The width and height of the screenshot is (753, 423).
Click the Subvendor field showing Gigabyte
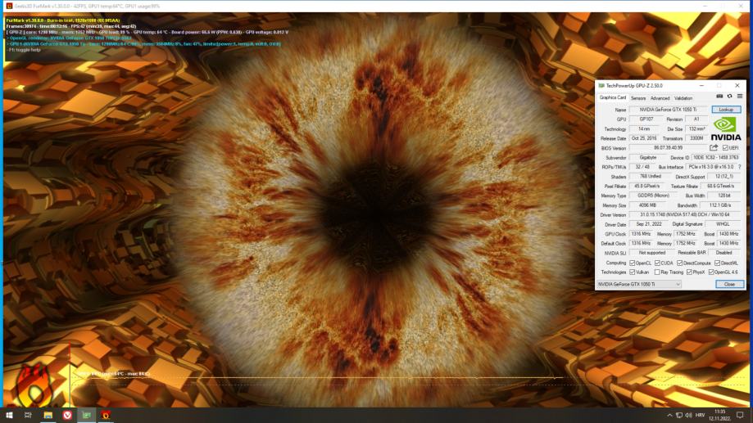(648, 158)
